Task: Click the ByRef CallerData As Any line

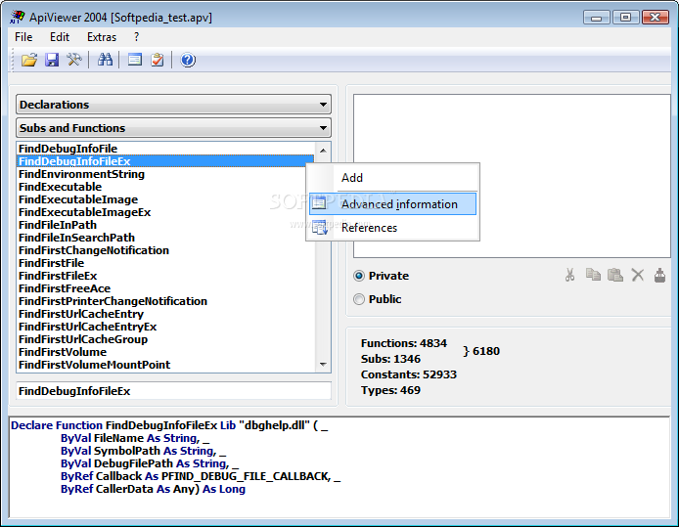Action: (x=153, y=489)
